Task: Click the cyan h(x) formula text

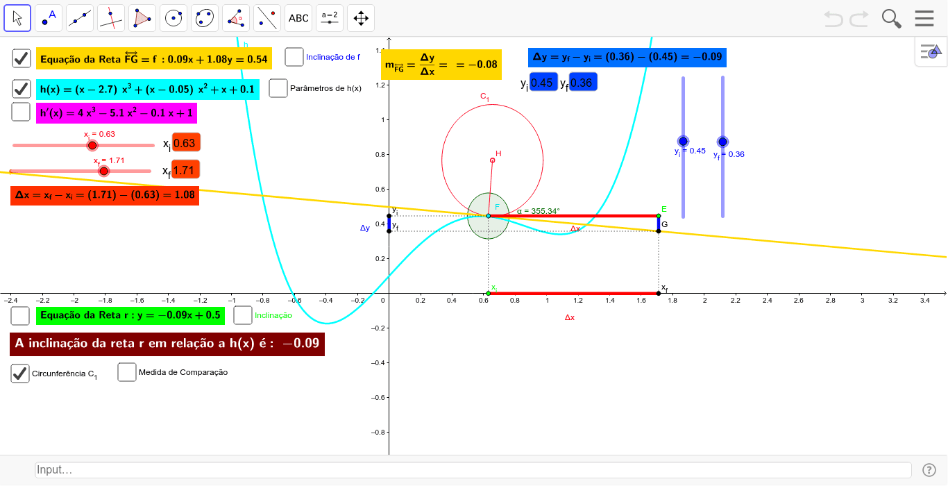Action: coord(148,90)
